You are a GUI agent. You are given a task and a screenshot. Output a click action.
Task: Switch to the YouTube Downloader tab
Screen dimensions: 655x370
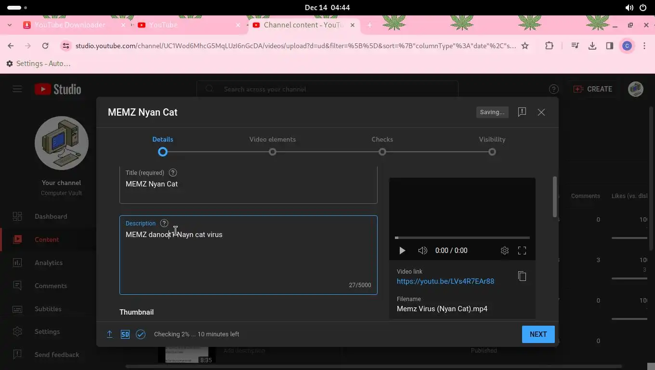70,25
